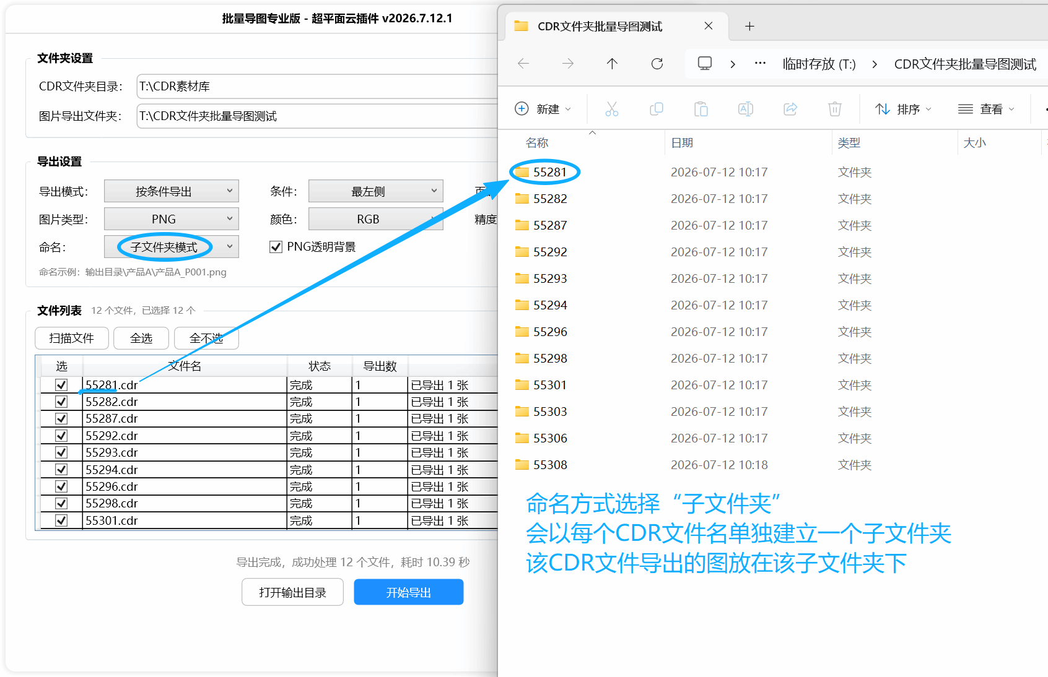Screen dimensions: 1048x677
Task: Open the 图片类型 dropdown showing PNG
Action: tap(172, 219)
